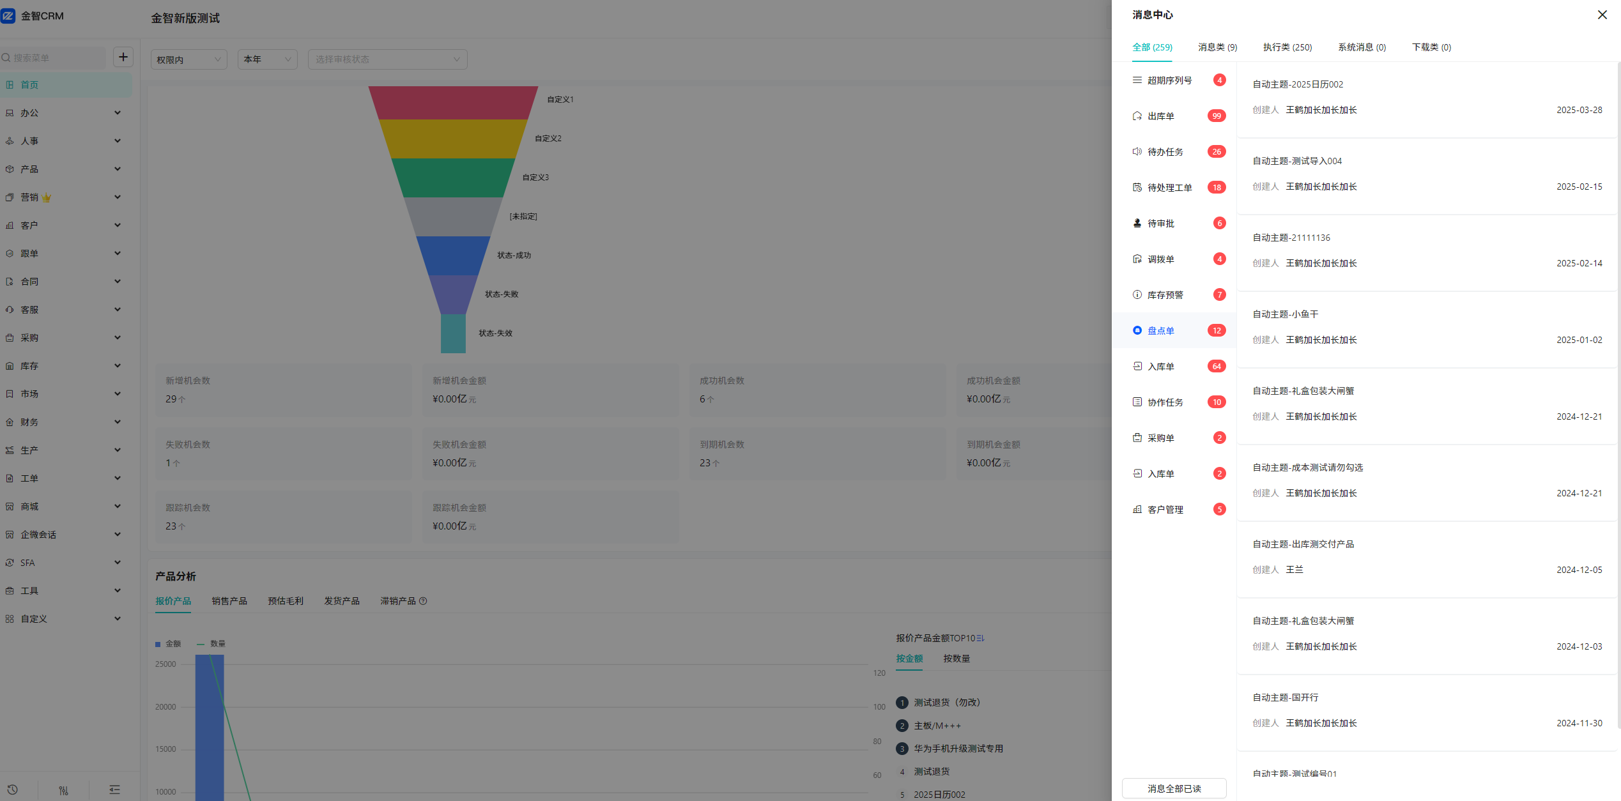Toggle the 金额 legend item in chart
The height and width of the screenshot is (801, 1621).
tap(168, 644)
